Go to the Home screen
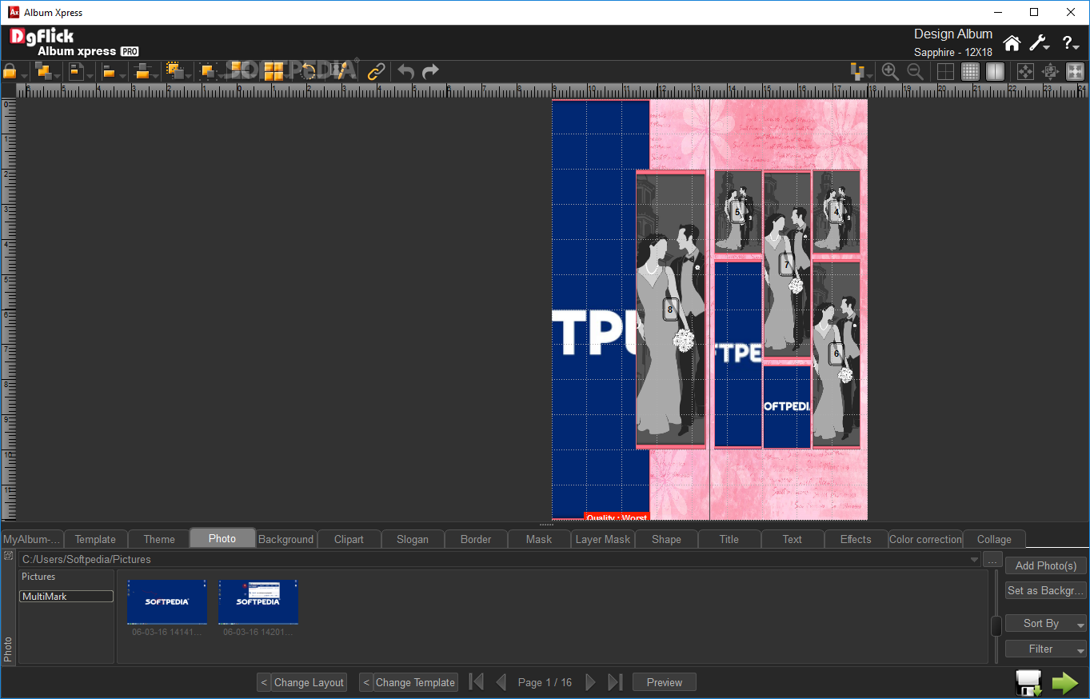1090x699 pixels. tap(1012, 43)
